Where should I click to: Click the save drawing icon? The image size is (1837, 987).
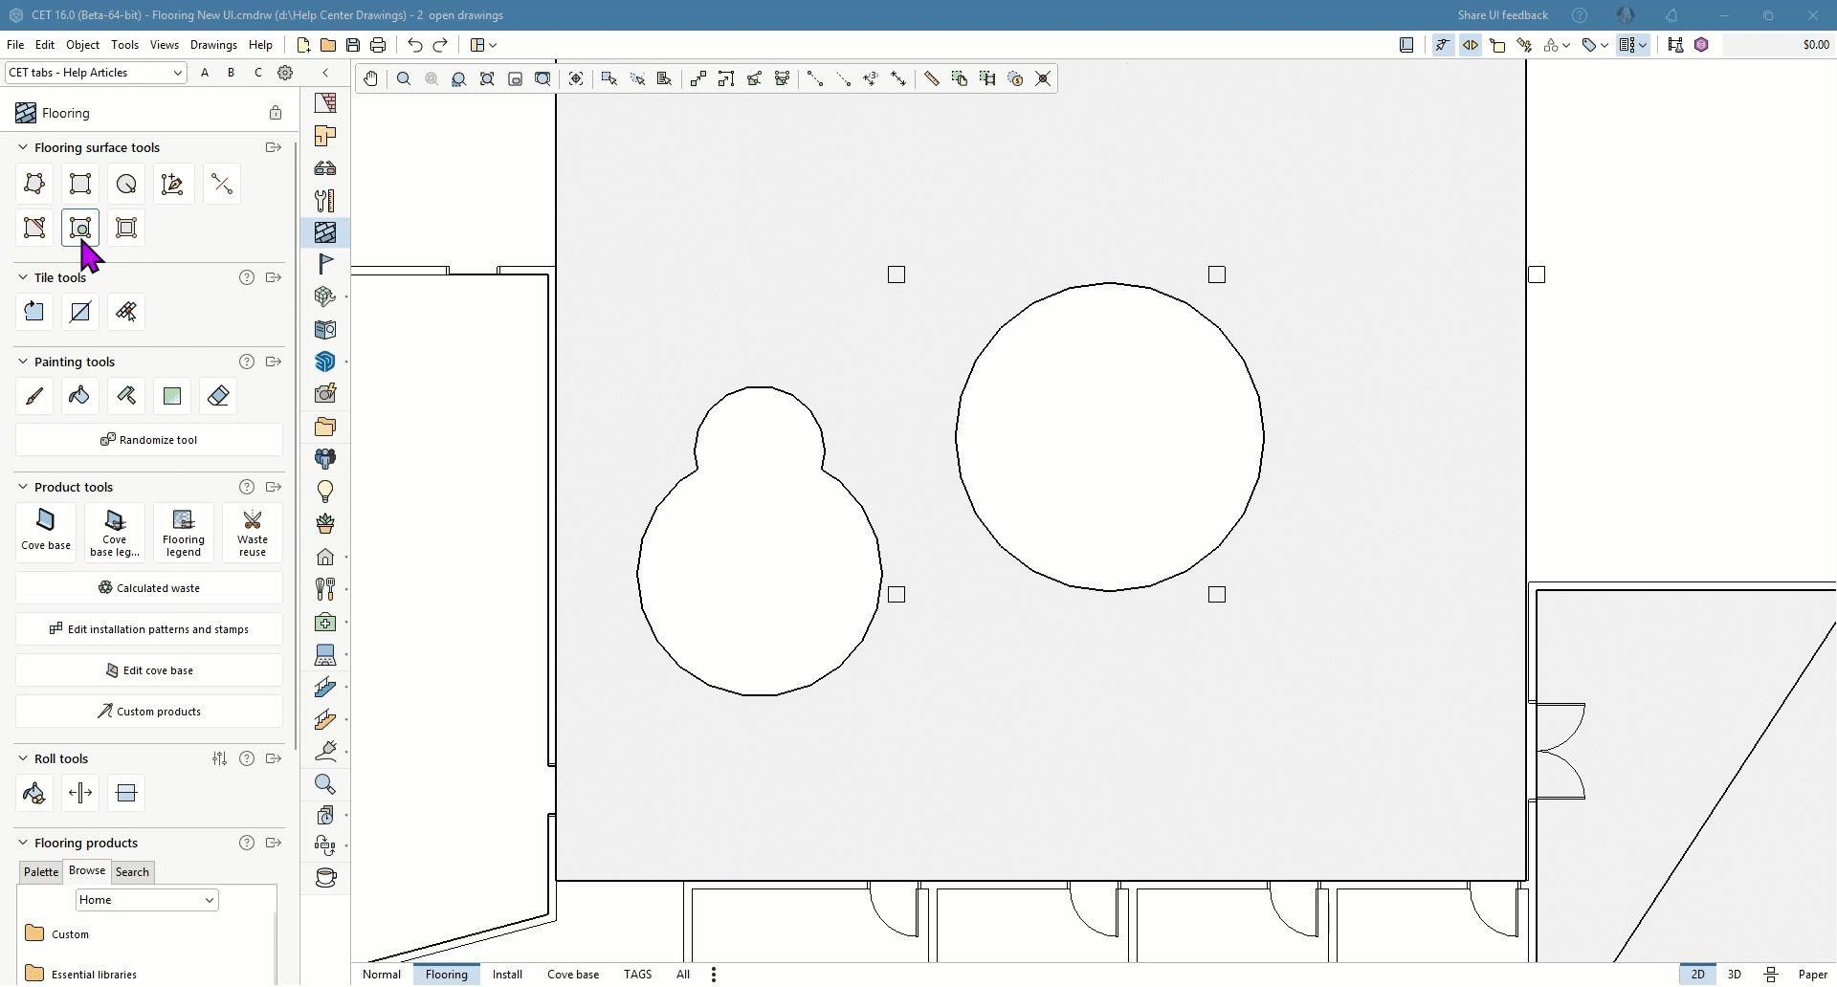click(353, 45)
